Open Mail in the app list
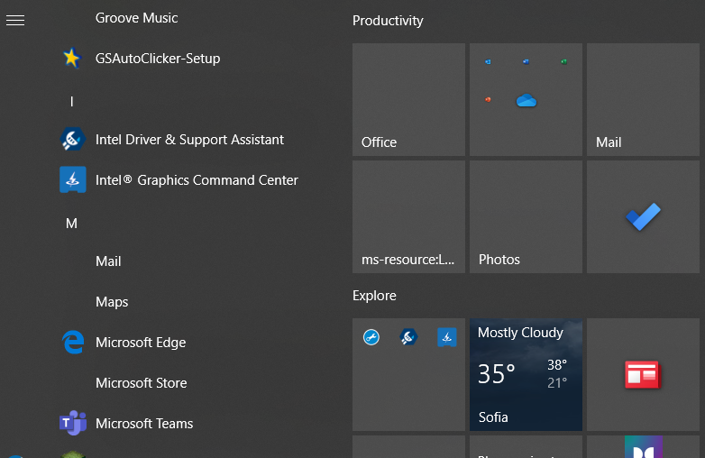Screen dimensions: 705x458 point(108,261)
